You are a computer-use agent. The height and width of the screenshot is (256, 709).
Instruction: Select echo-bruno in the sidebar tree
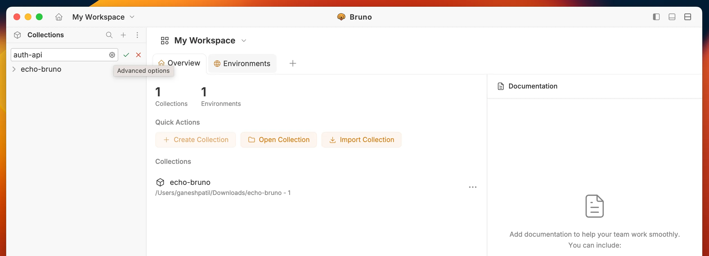click(41, 69)
